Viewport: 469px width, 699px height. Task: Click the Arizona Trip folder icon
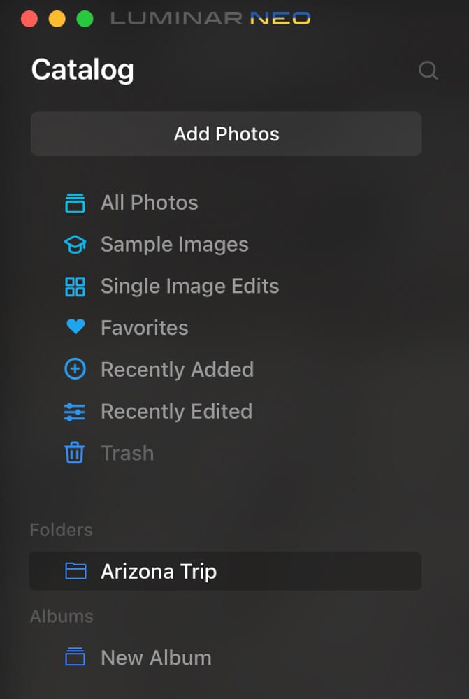click(75, 571)
